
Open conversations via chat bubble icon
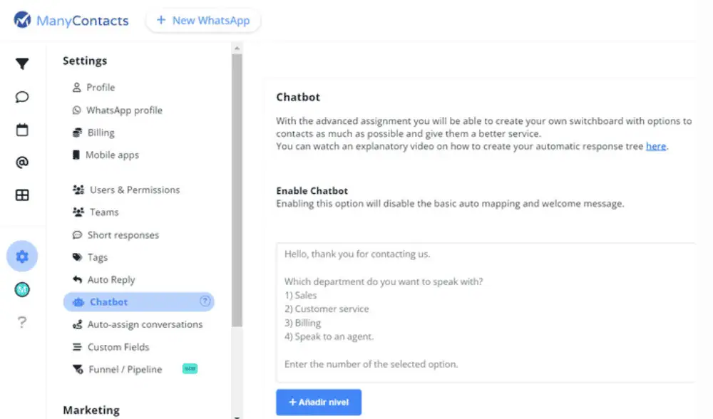pos(22,97)
